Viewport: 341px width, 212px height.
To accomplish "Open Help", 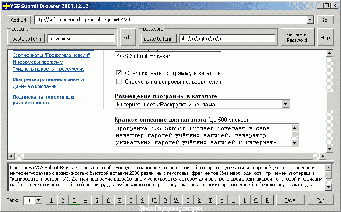I will pyautogui.click(x=325, y=38).
